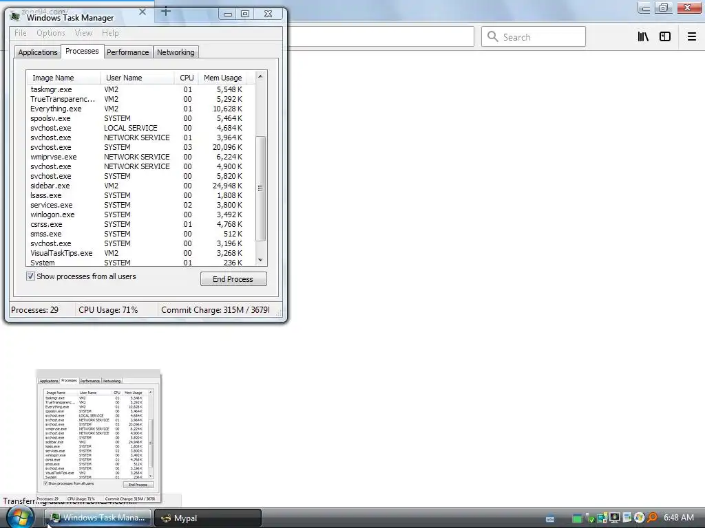Open the Mypal library icon

coord(643,37)
